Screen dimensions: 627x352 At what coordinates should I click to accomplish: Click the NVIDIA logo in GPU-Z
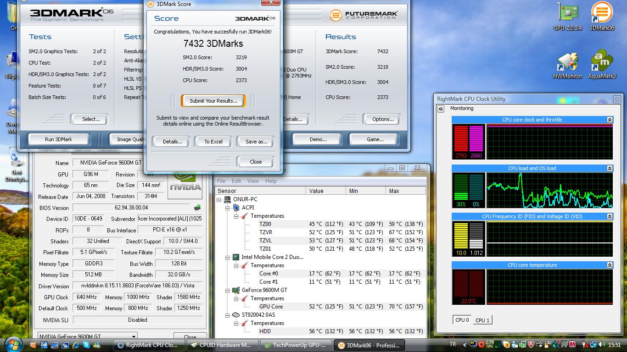click(185, 185)
